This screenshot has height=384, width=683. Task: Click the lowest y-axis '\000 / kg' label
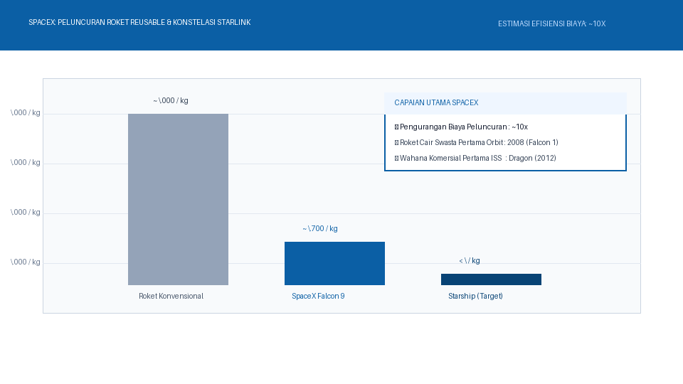tap(26, 262)
